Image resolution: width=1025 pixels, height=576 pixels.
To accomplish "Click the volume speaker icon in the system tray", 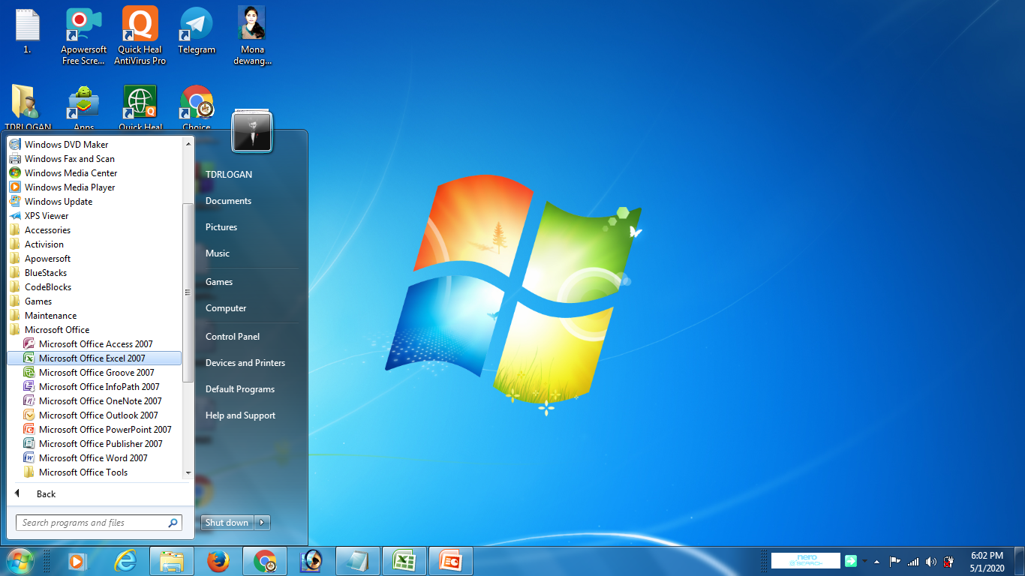I will point(931,562).
